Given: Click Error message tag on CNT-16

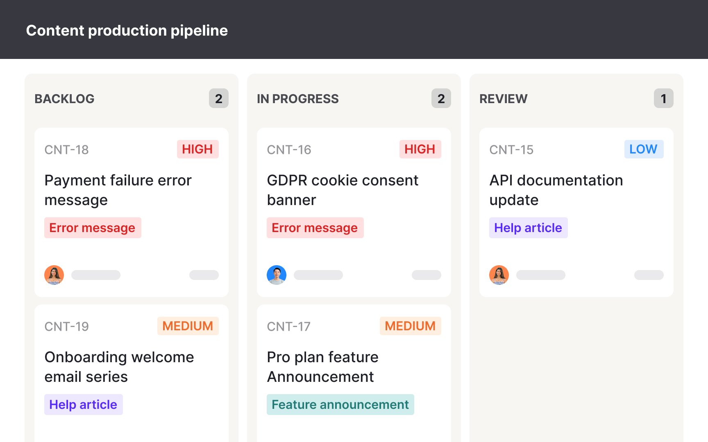Looking at the screenshot, I should (x=315, y=228).
